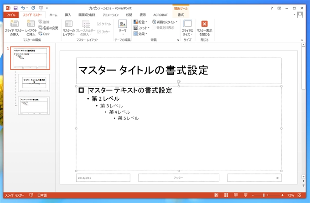Open Slide Size (スライドのサイズ) dropdown

187,28
